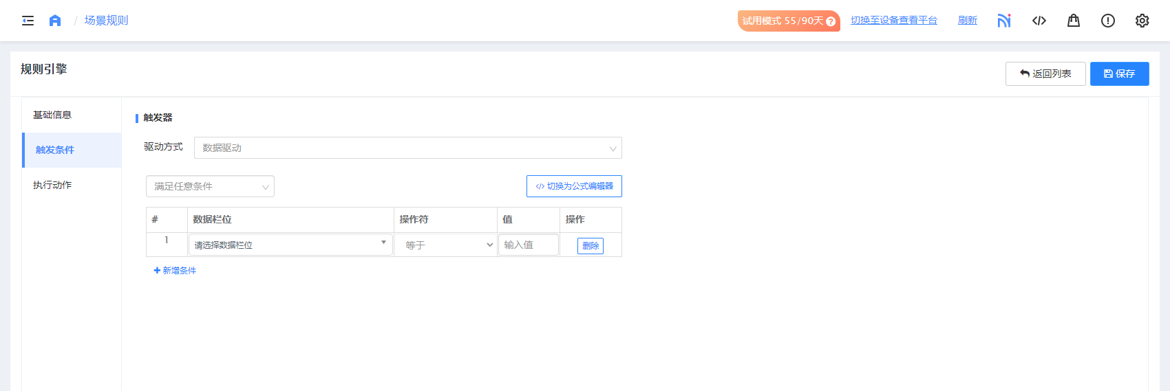The width and height of the screenshot is (1170, 391).
Task: Open the 请选择数据栏位 field selector
Action: [290, 245]
